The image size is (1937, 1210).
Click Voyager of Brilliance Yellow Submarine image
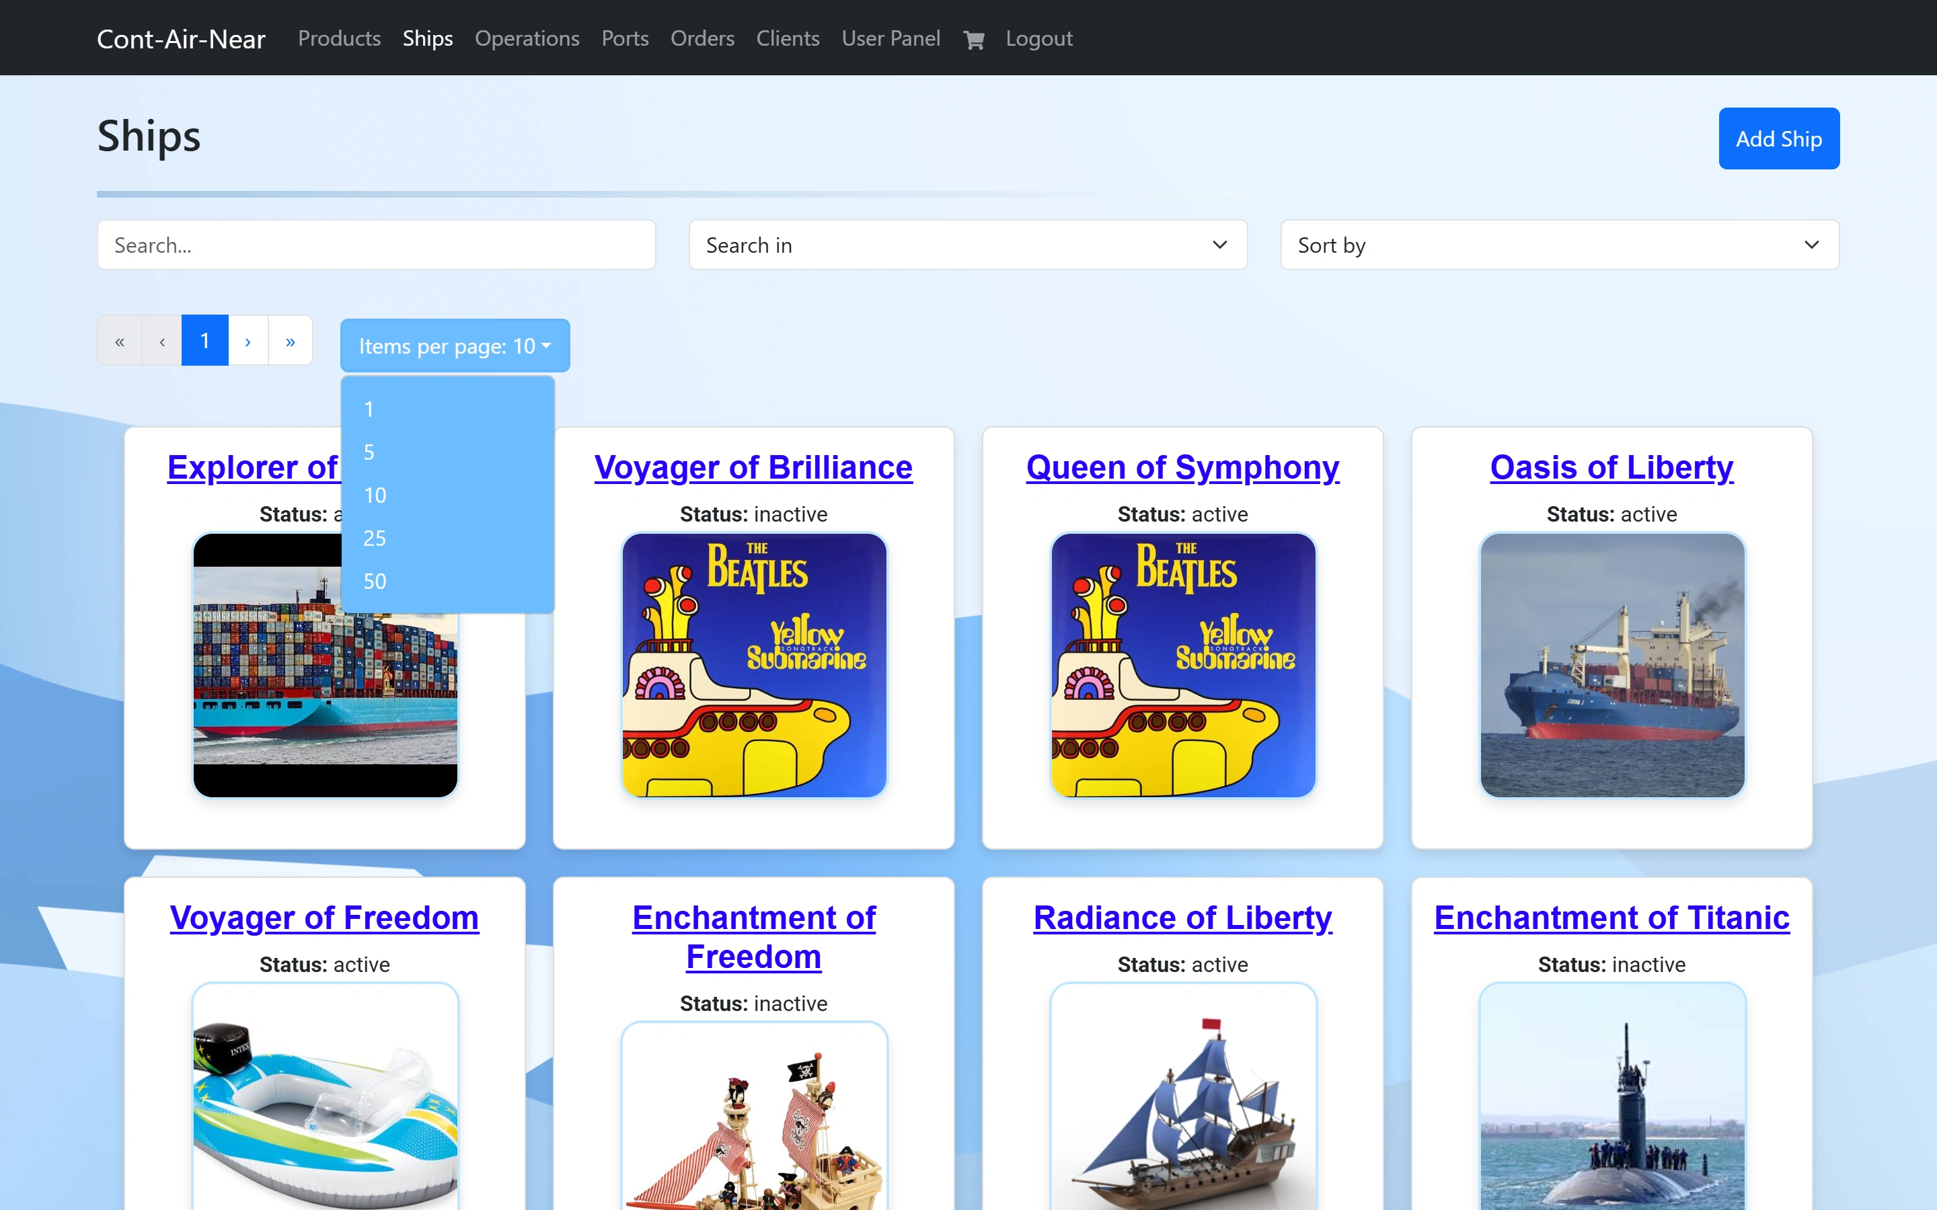tap(754, 665)
